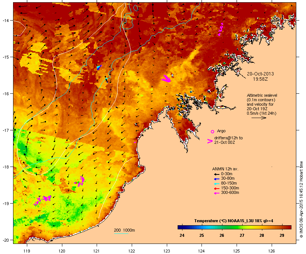The image size is (306, 254).
Task: Click the magenta drifter track near 124.5E 14.2S
Action: 221,29
